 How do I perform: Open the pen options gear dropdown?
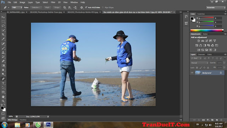pyautogui.click(x=82, y=7)
